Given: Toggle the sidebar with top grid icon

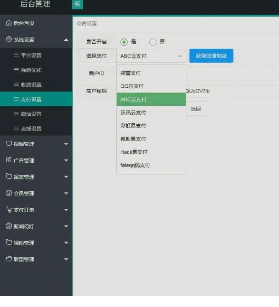Looking at the screenshot, I should click(77, 4).
